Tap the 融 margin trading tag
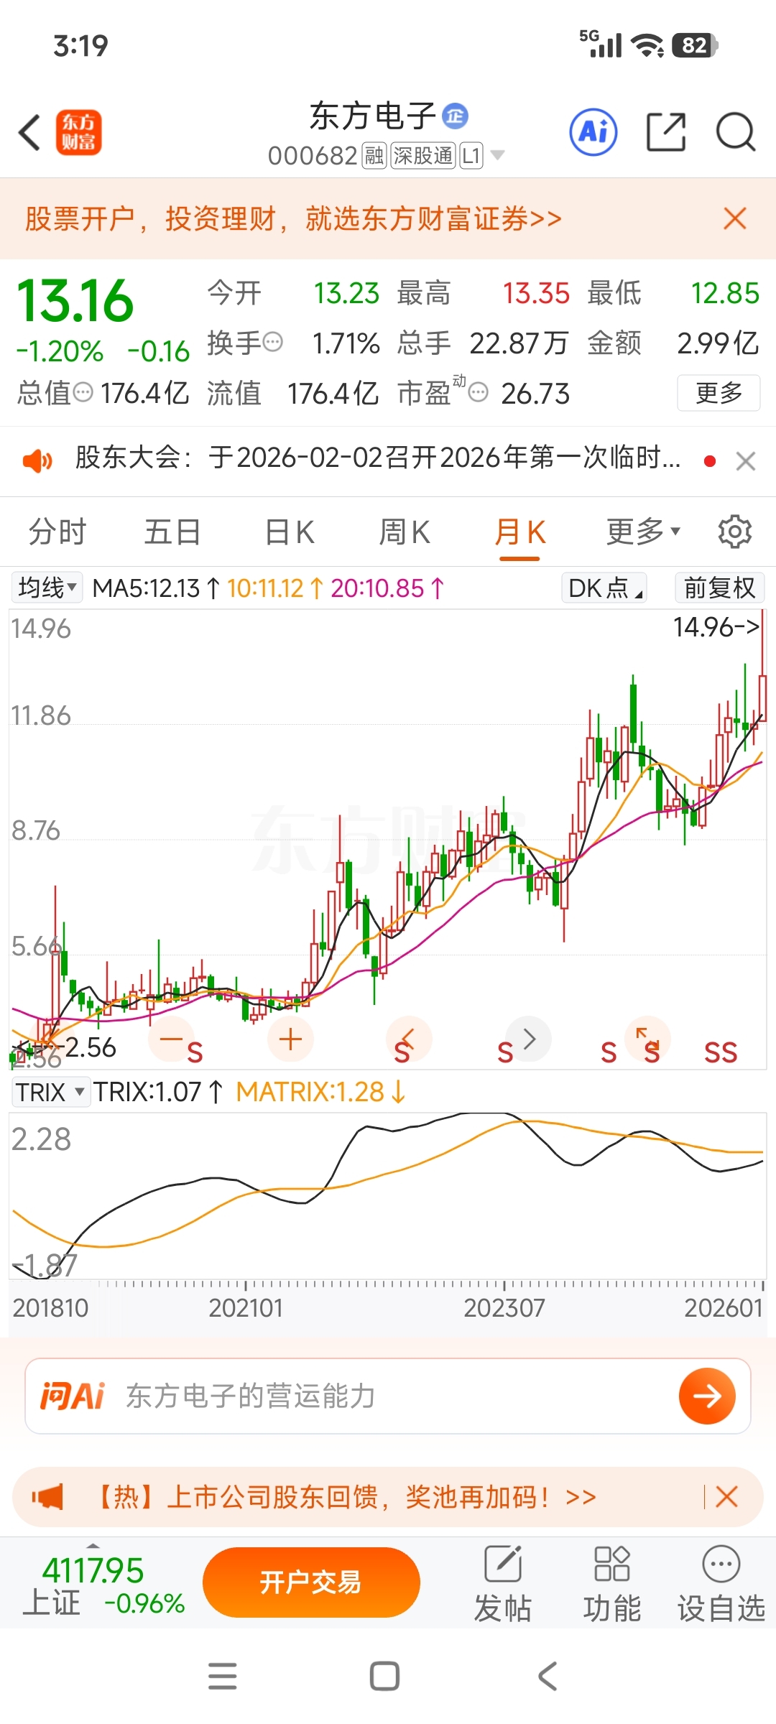The height and width of the screenshot is (1724, 776). [374, 155]
